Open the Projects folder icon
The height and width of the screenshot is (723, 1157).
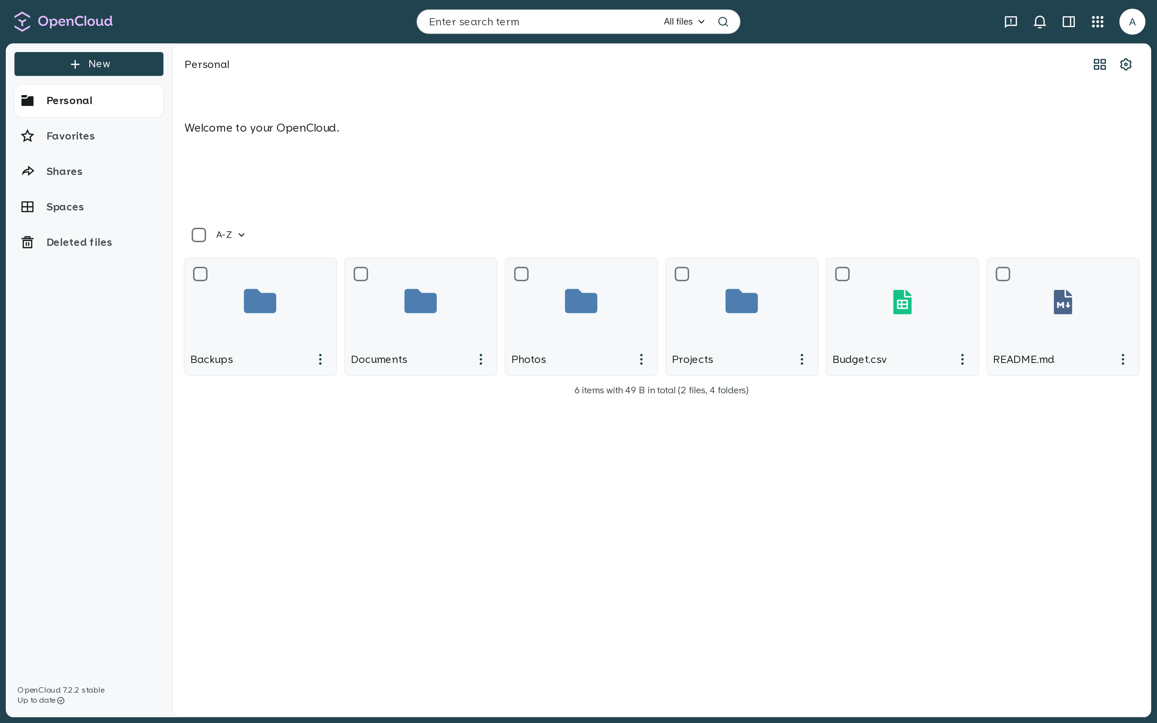click(x=742, y=301)
